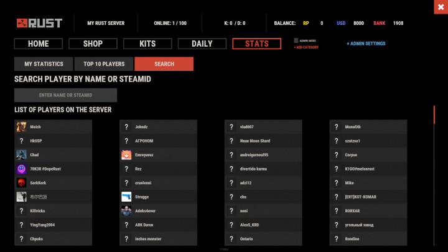Select the Stats tab
Viewport: 448px width, 252px height.
click(256, 44)
